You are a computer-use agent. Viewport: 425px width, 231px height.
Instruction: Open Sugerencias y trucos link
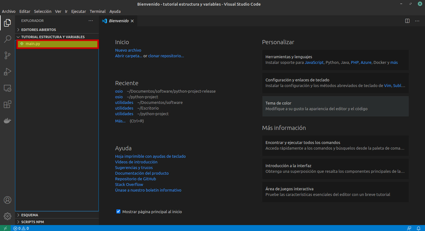pos(134,167)
